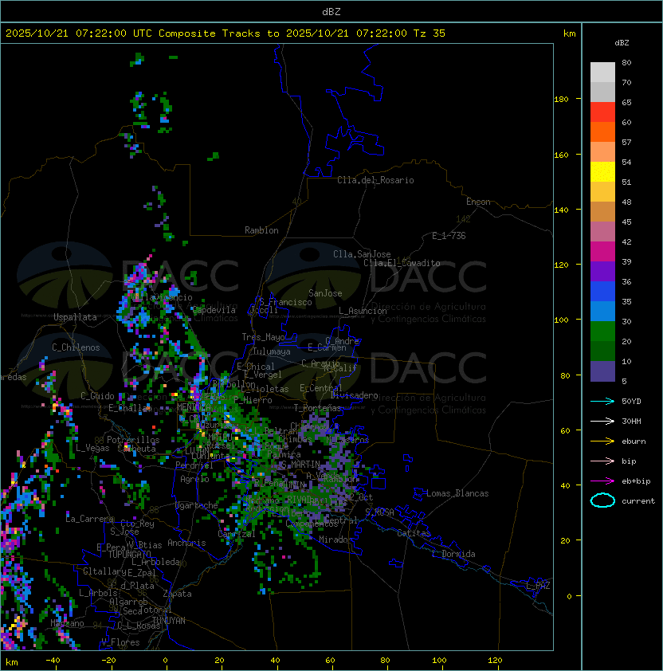Click the 'Zapata' map label
Viewport: 663px width, 671px height.
pos(177,594)
